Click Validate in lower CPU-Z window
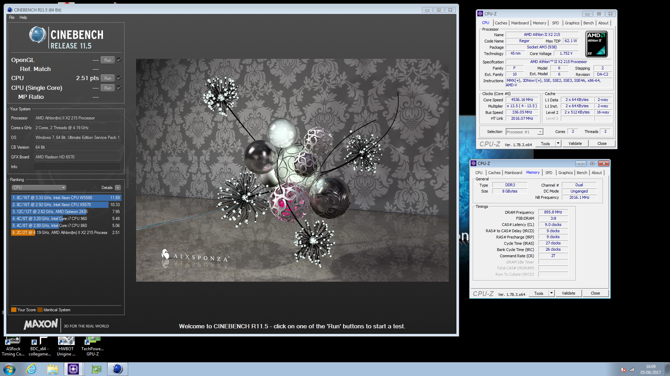Screen dimensions: 670x376 [x=568, y=293]
